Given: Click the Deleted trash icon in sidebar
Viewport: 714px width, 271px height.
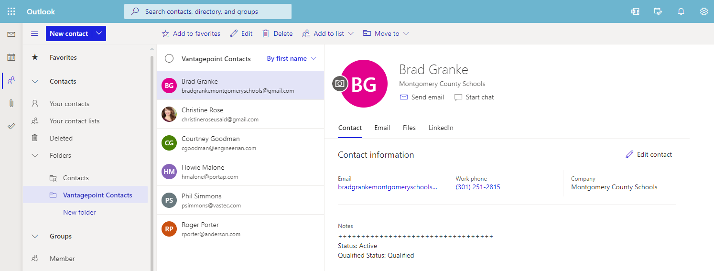Looking at the screenshot, I should point(34,138).
